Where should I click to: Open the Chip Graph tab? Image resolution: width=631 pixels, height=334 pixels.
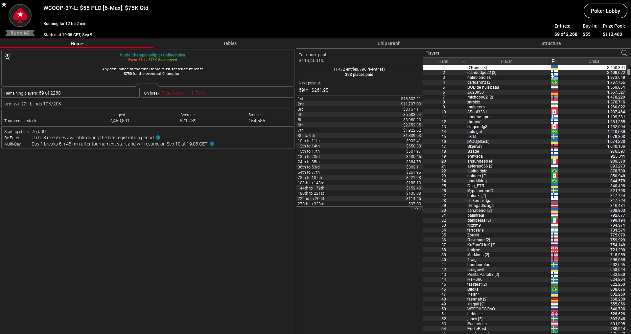pyautogui.click(x=389, y=43)
